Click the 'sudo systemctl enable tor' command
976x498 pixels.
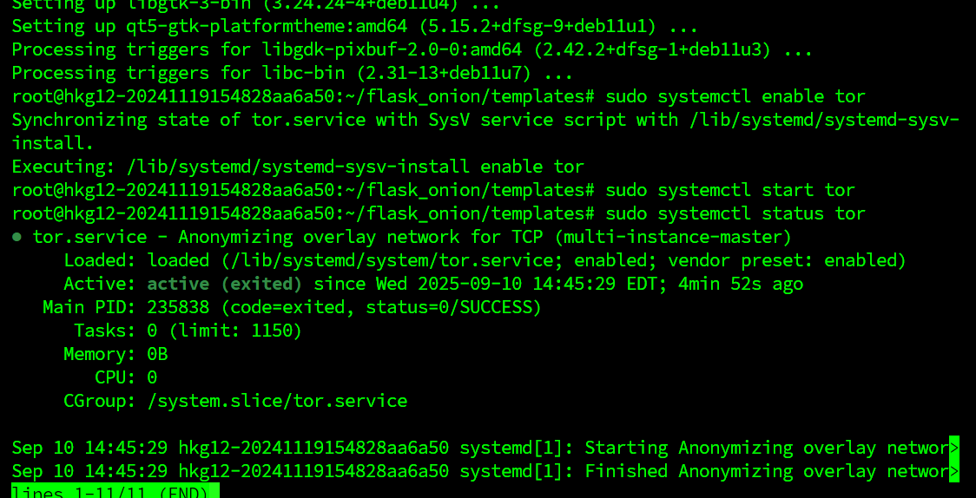tap(735, 96)
